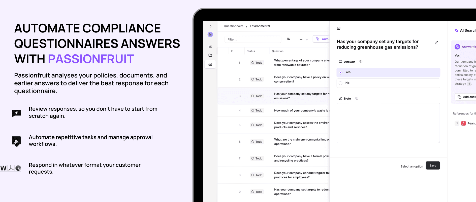Open Todo status for question 7
Viewport: 476px width, 202px height.
(x=257, y=158)
